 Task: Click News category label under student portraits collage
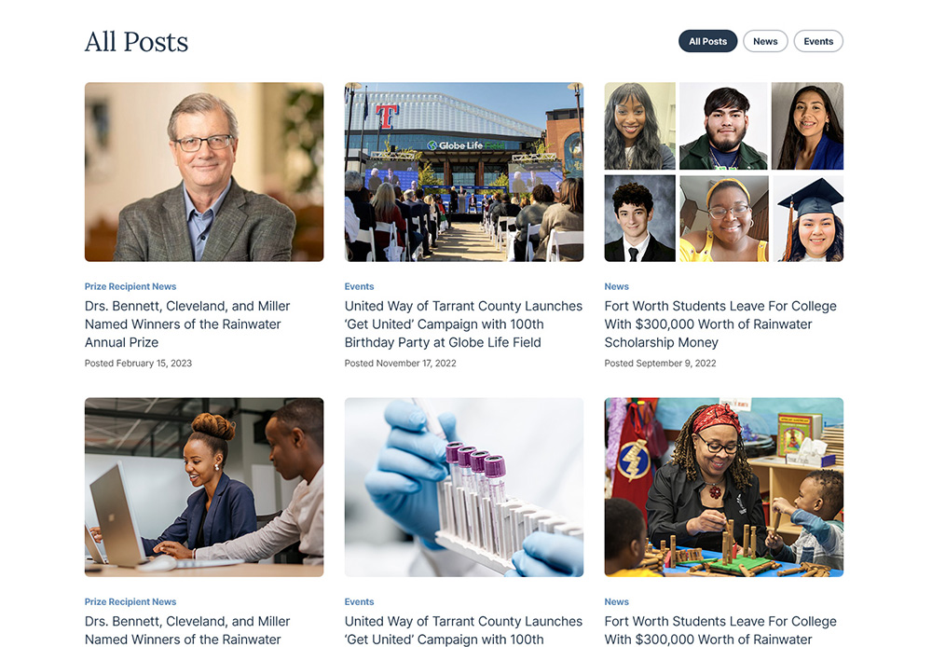616,286
